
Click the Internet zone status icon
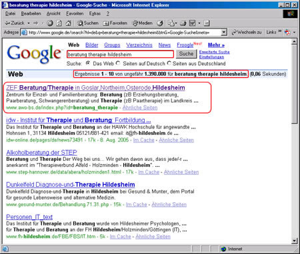click(223, 249)
